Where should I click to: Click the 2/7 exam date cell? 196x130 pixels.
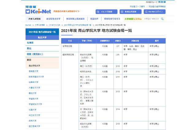[118, 48]
